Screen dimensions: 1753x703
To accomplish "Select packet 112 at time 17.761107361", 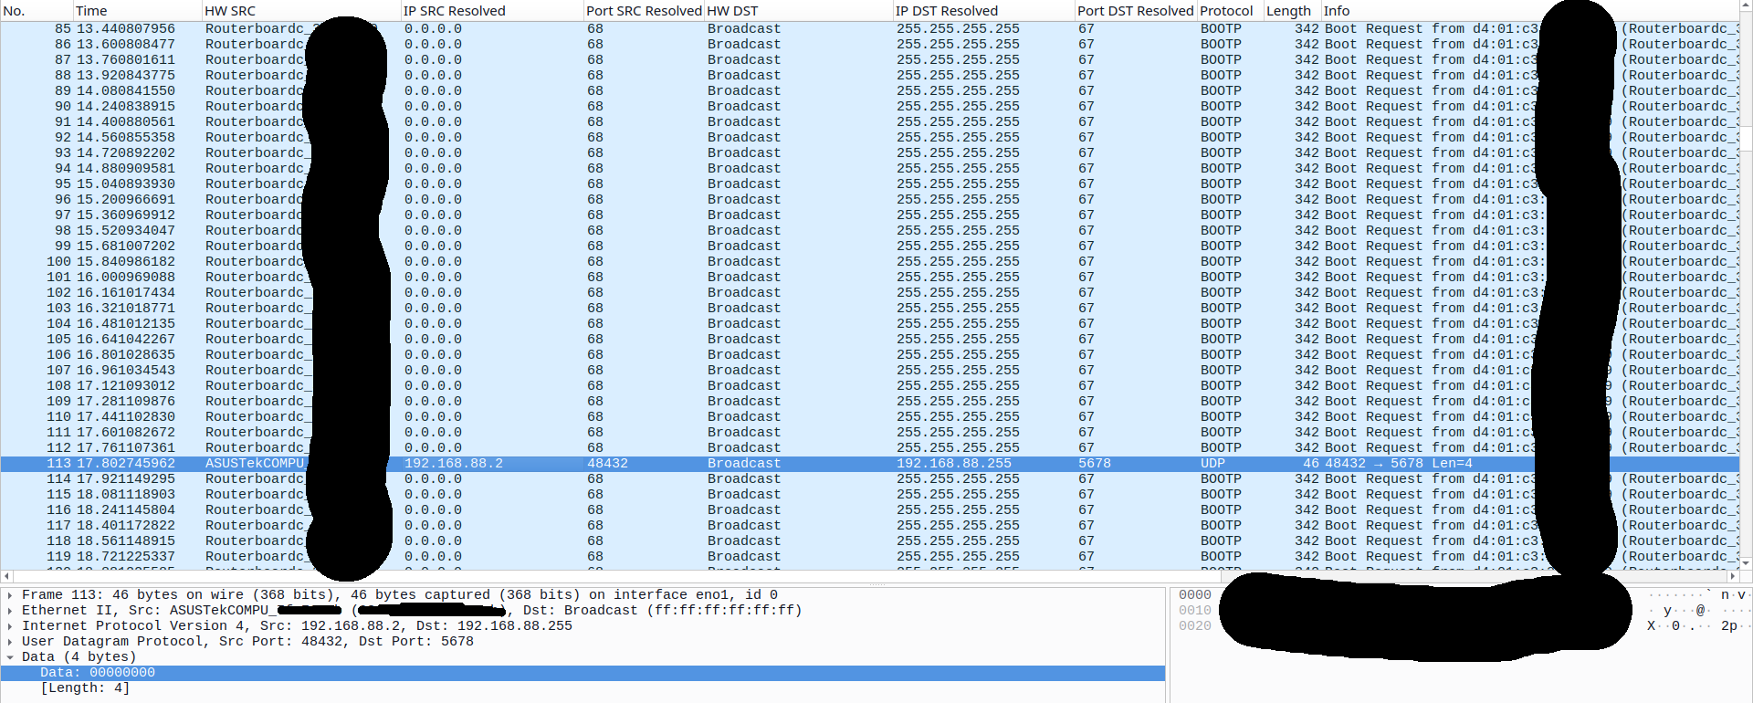I will point(869,448).
